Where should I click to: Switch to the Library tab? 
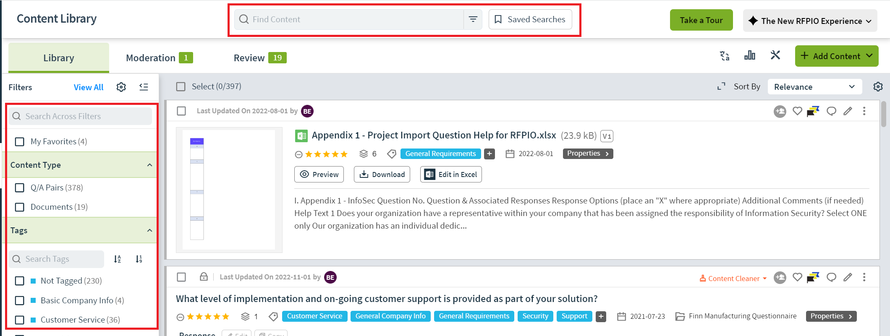click(59, 58)
